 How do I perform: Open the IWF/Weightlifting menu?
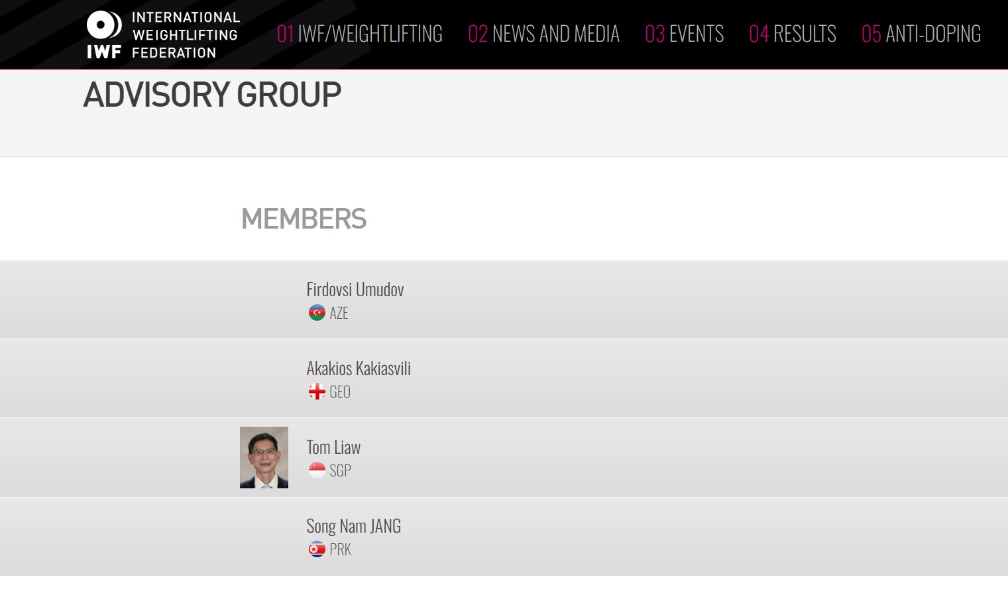(360, 34)
